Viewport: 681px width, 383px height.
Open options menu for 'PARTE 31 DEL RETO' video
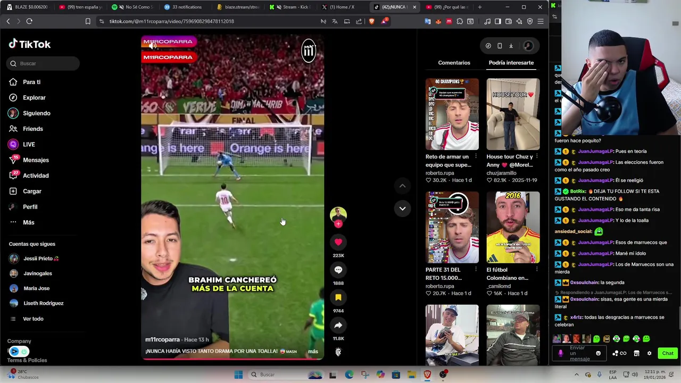point(476,270)
